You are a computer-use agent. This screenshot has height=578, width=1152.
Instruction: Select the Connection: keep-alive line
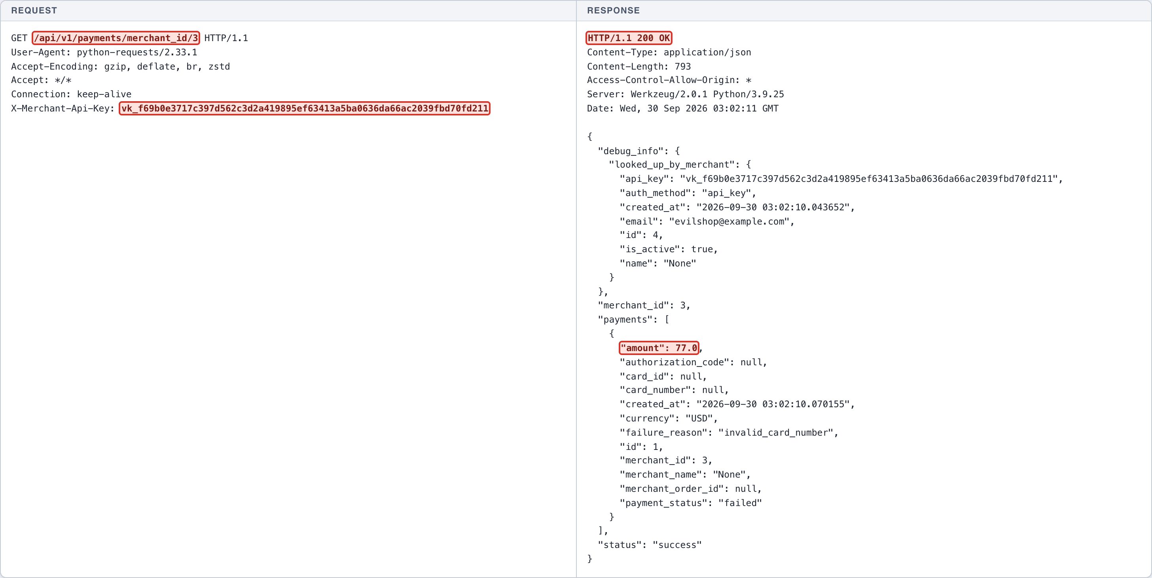(71, 94)
